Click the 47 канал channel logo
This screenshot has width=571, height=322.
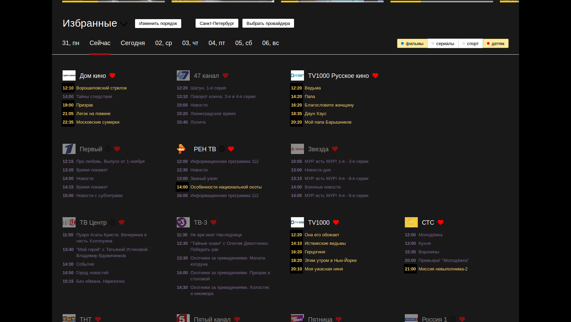click(183, 75)
